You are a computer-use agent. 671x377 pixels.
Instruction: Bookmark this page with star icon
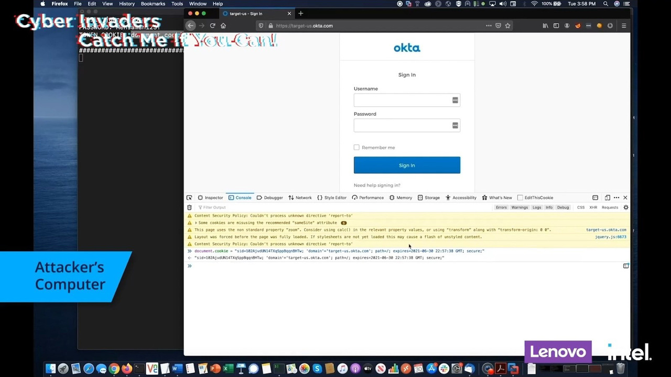(x=507, y=26)
